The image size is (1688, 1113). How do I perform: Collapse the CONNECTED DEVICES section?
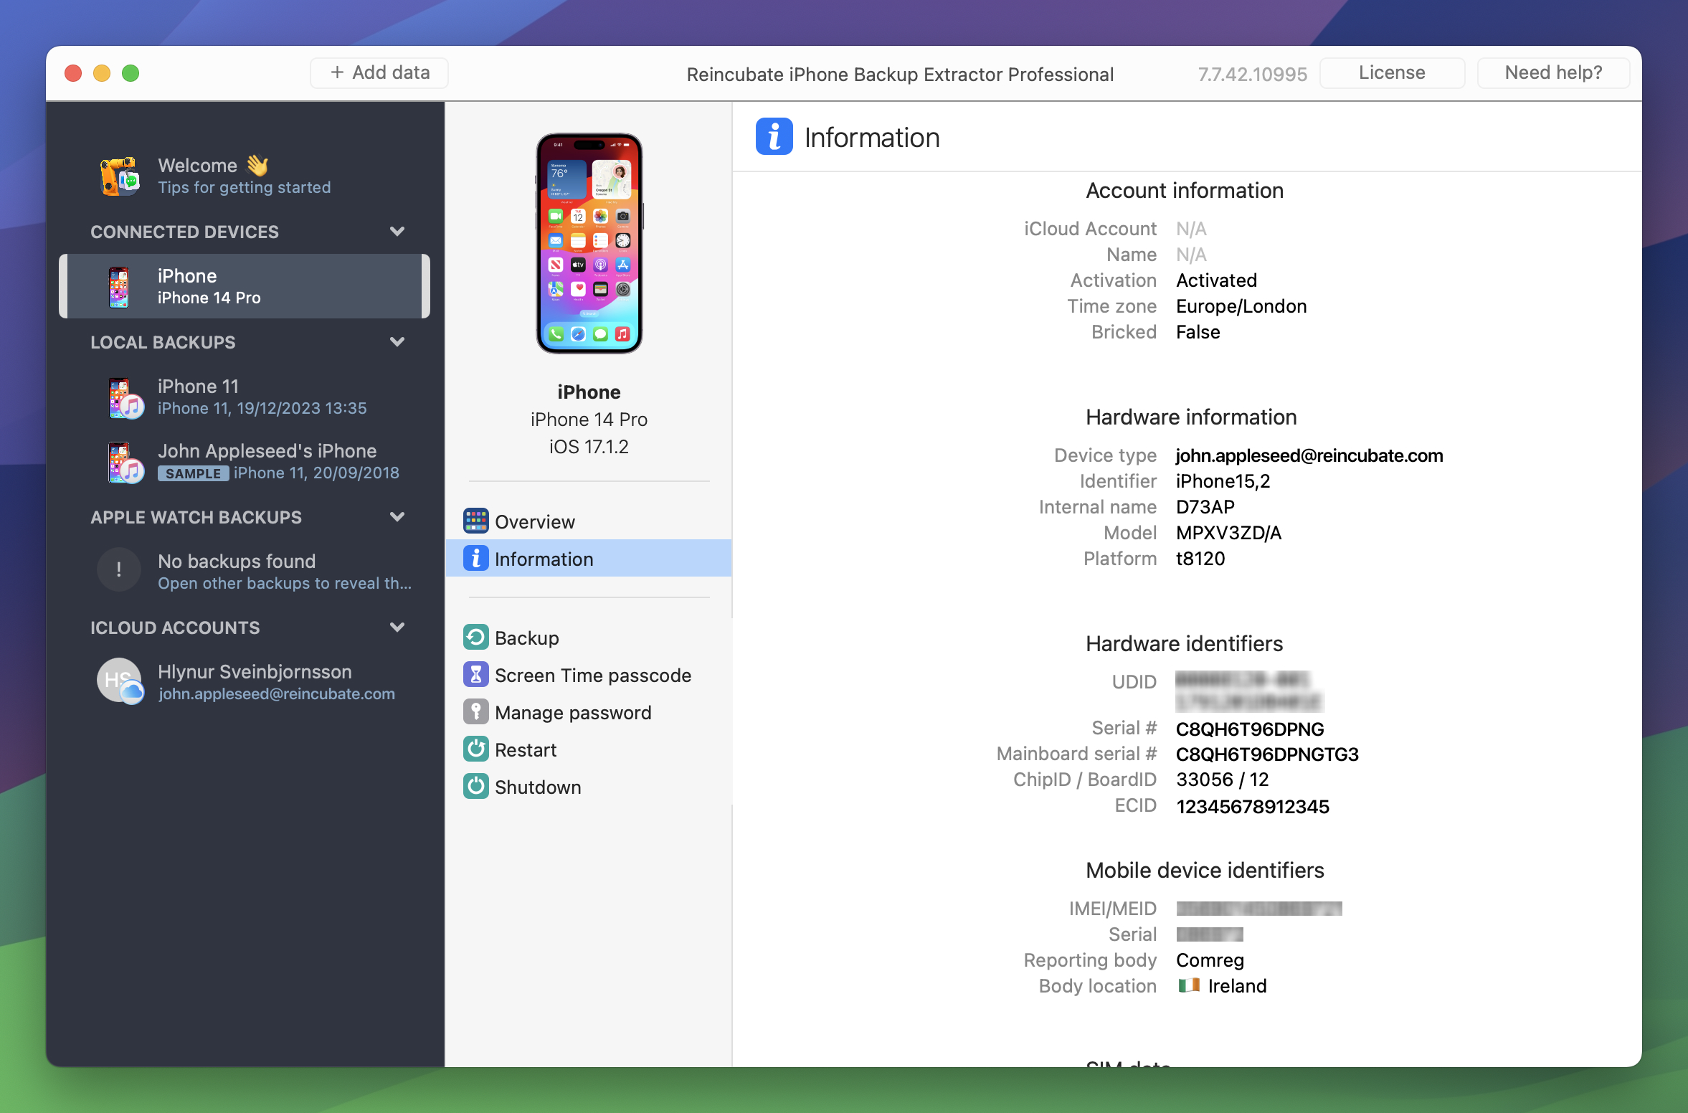399,232
